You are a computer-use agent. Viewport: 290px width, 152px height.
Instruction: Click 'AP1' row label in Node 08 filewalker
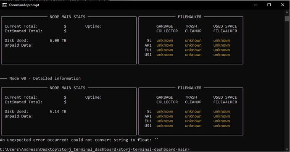point(148,116)
